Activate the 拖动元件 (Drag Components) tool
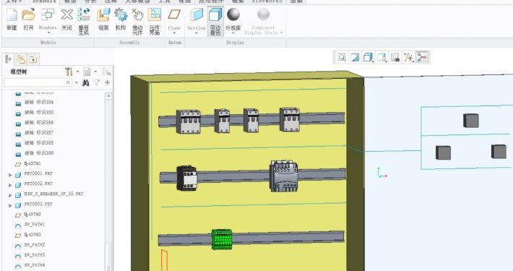Screen dimensions: 513x271 click(x=137, y=21)
